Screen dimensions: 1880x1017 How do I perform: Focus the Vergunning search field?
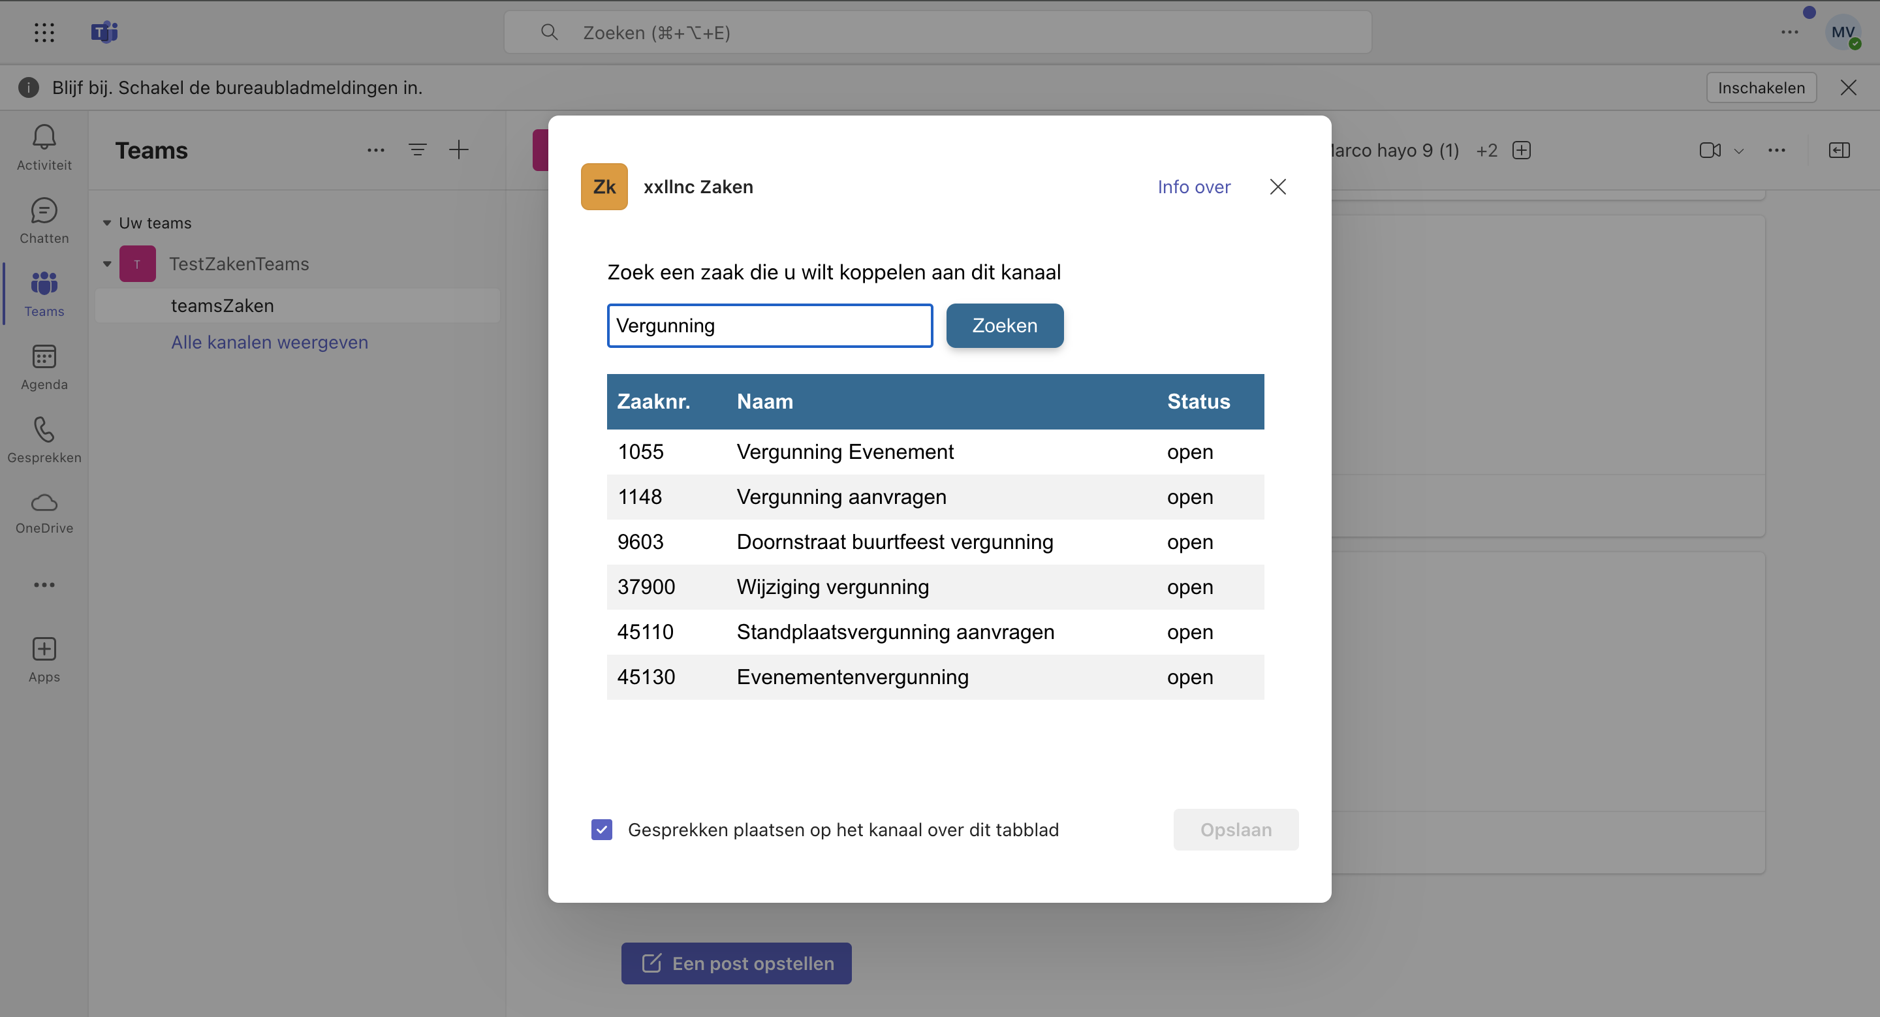coord(770,325)
